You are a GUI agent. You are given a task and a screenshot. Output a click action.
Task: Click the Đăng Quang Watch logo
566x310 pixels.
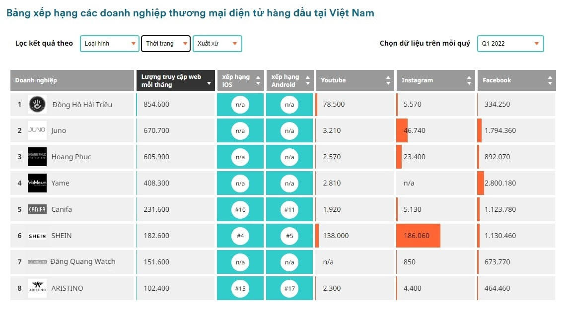pos(37,262)
